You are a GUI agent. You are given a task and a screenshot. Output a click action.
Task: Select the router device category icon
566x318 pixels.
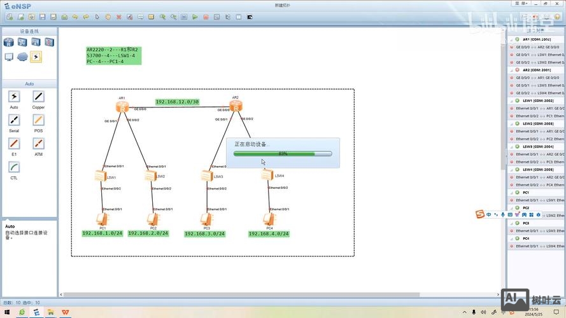click(9, 43)
